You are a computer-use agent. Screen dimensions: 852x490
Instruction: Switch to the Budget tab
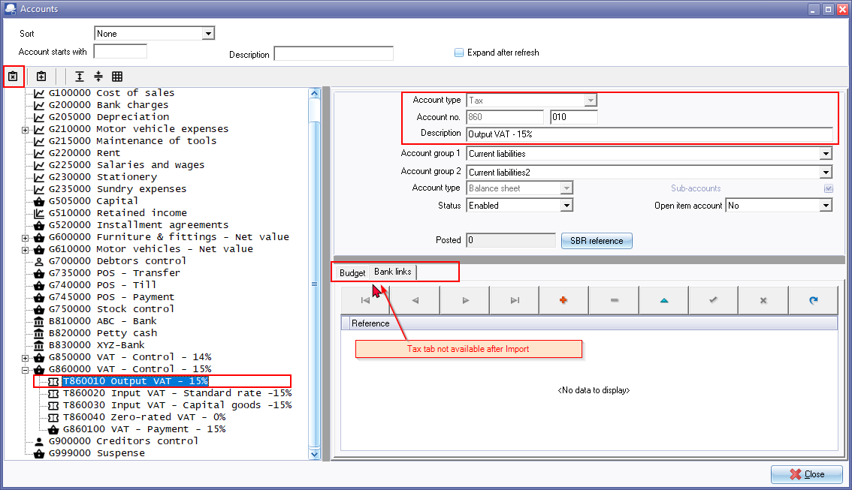(x=352, y=272)
